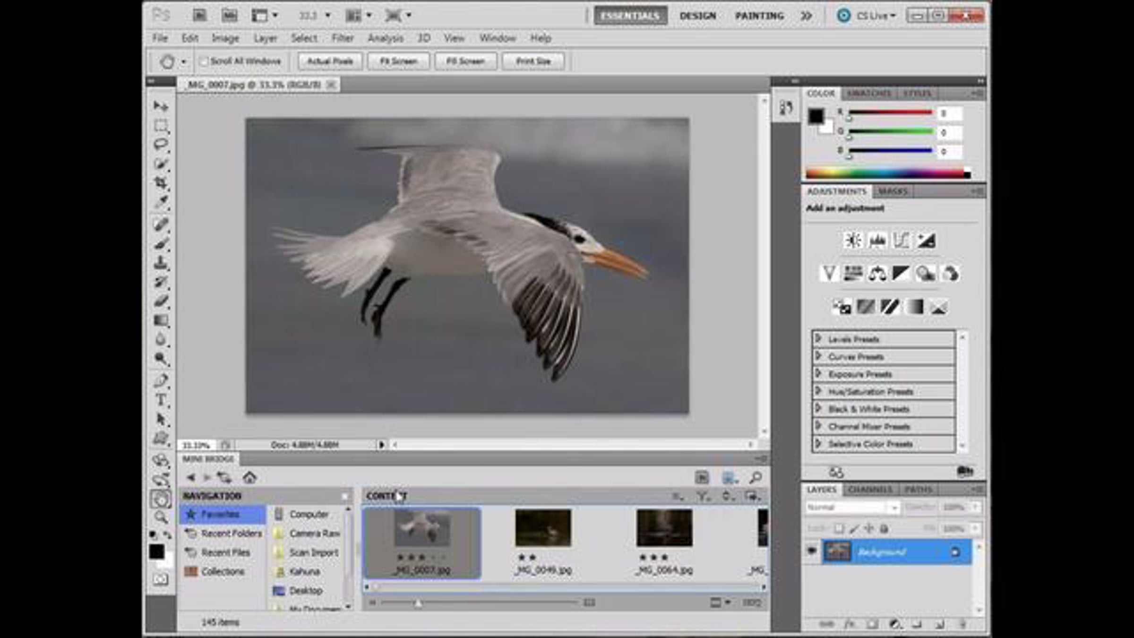
Task: Select the Type tool
Action: (x=161, y=400)
